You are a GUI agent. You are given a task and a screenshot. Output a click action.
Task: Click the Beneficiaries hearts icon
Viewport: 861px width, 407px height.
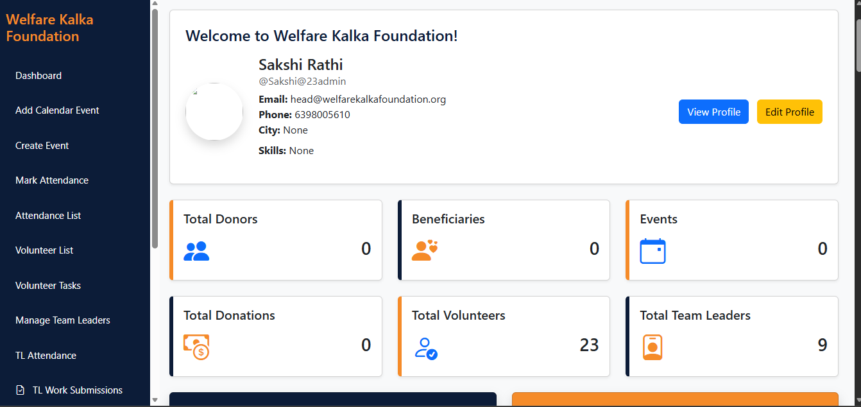[424, 250]
